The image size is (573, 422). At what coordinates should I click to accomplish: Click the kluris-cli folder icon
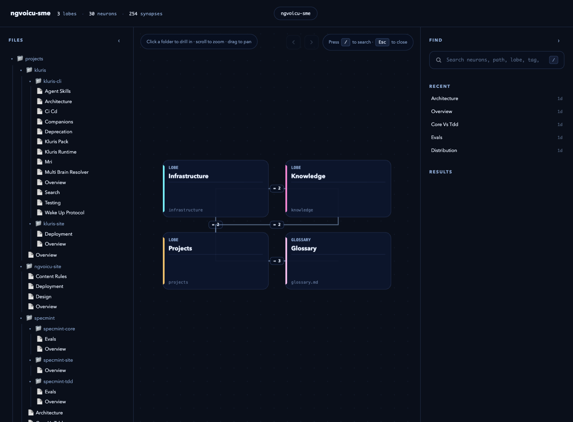[38, 81]
